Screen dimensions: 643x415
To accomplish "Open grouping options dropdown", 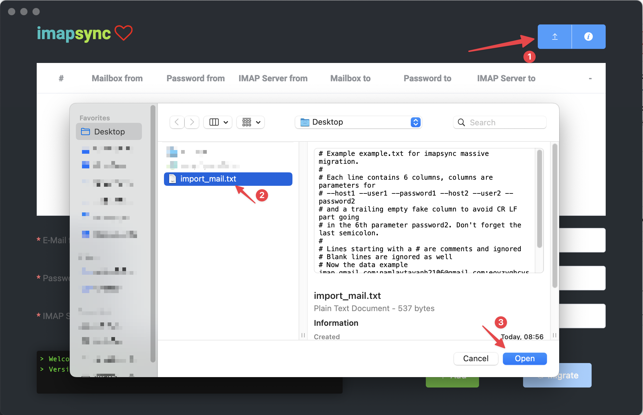I will point(251,122).
